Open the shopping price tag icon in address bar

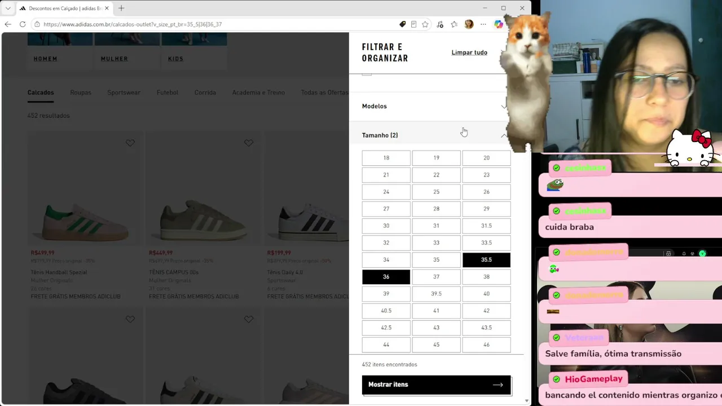[402, 24]
